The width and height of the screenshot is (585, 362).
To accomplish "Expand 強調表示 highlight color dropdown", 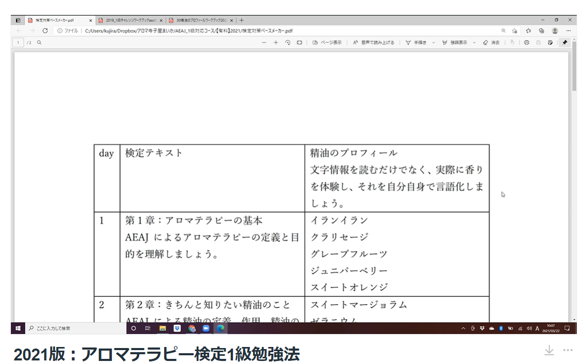I will [474, 42].
